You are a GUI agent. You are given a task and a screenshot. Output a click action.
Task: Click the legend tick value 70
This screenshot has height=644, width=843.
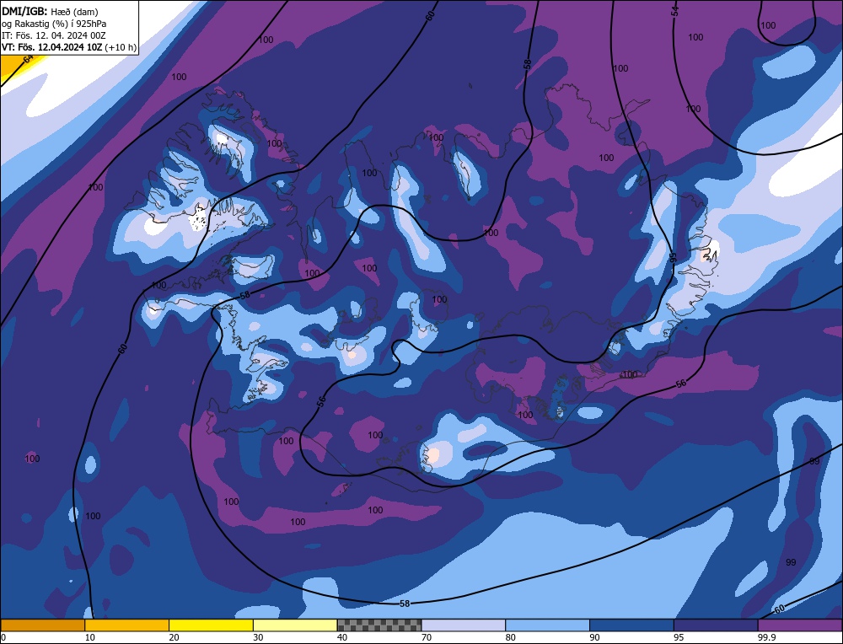(x=427, y=637)
